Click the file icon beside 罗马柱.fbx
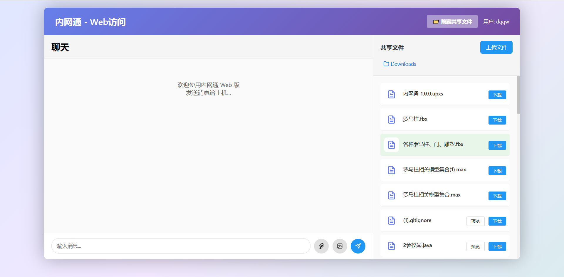 [x=391, y=120]
